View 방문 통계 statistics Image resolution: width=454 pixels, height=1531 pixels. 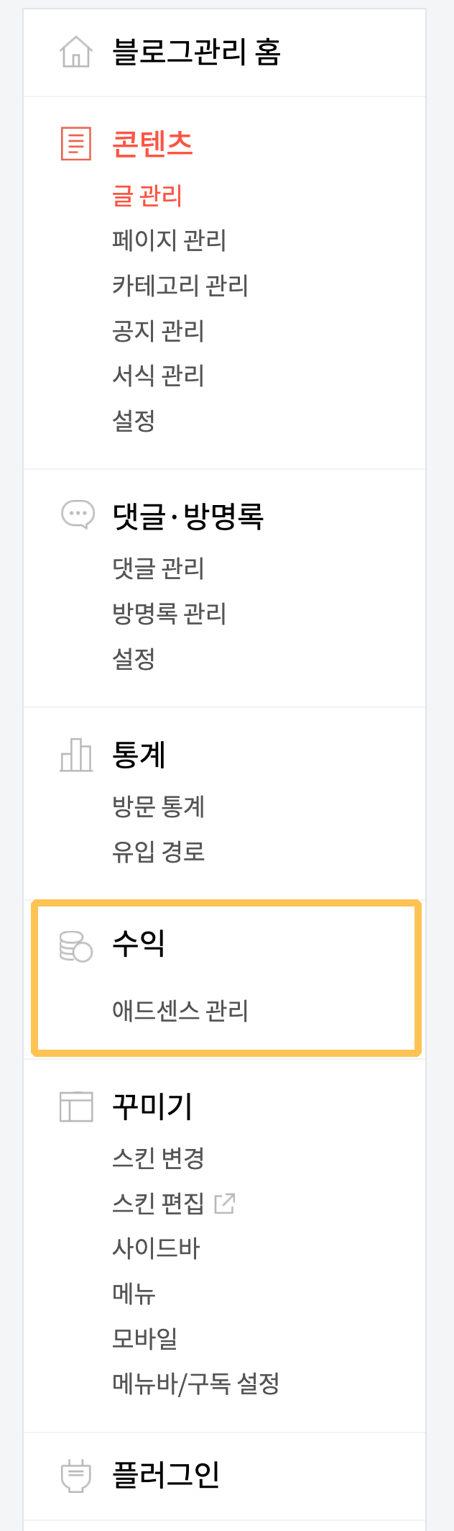pos(159,807)
